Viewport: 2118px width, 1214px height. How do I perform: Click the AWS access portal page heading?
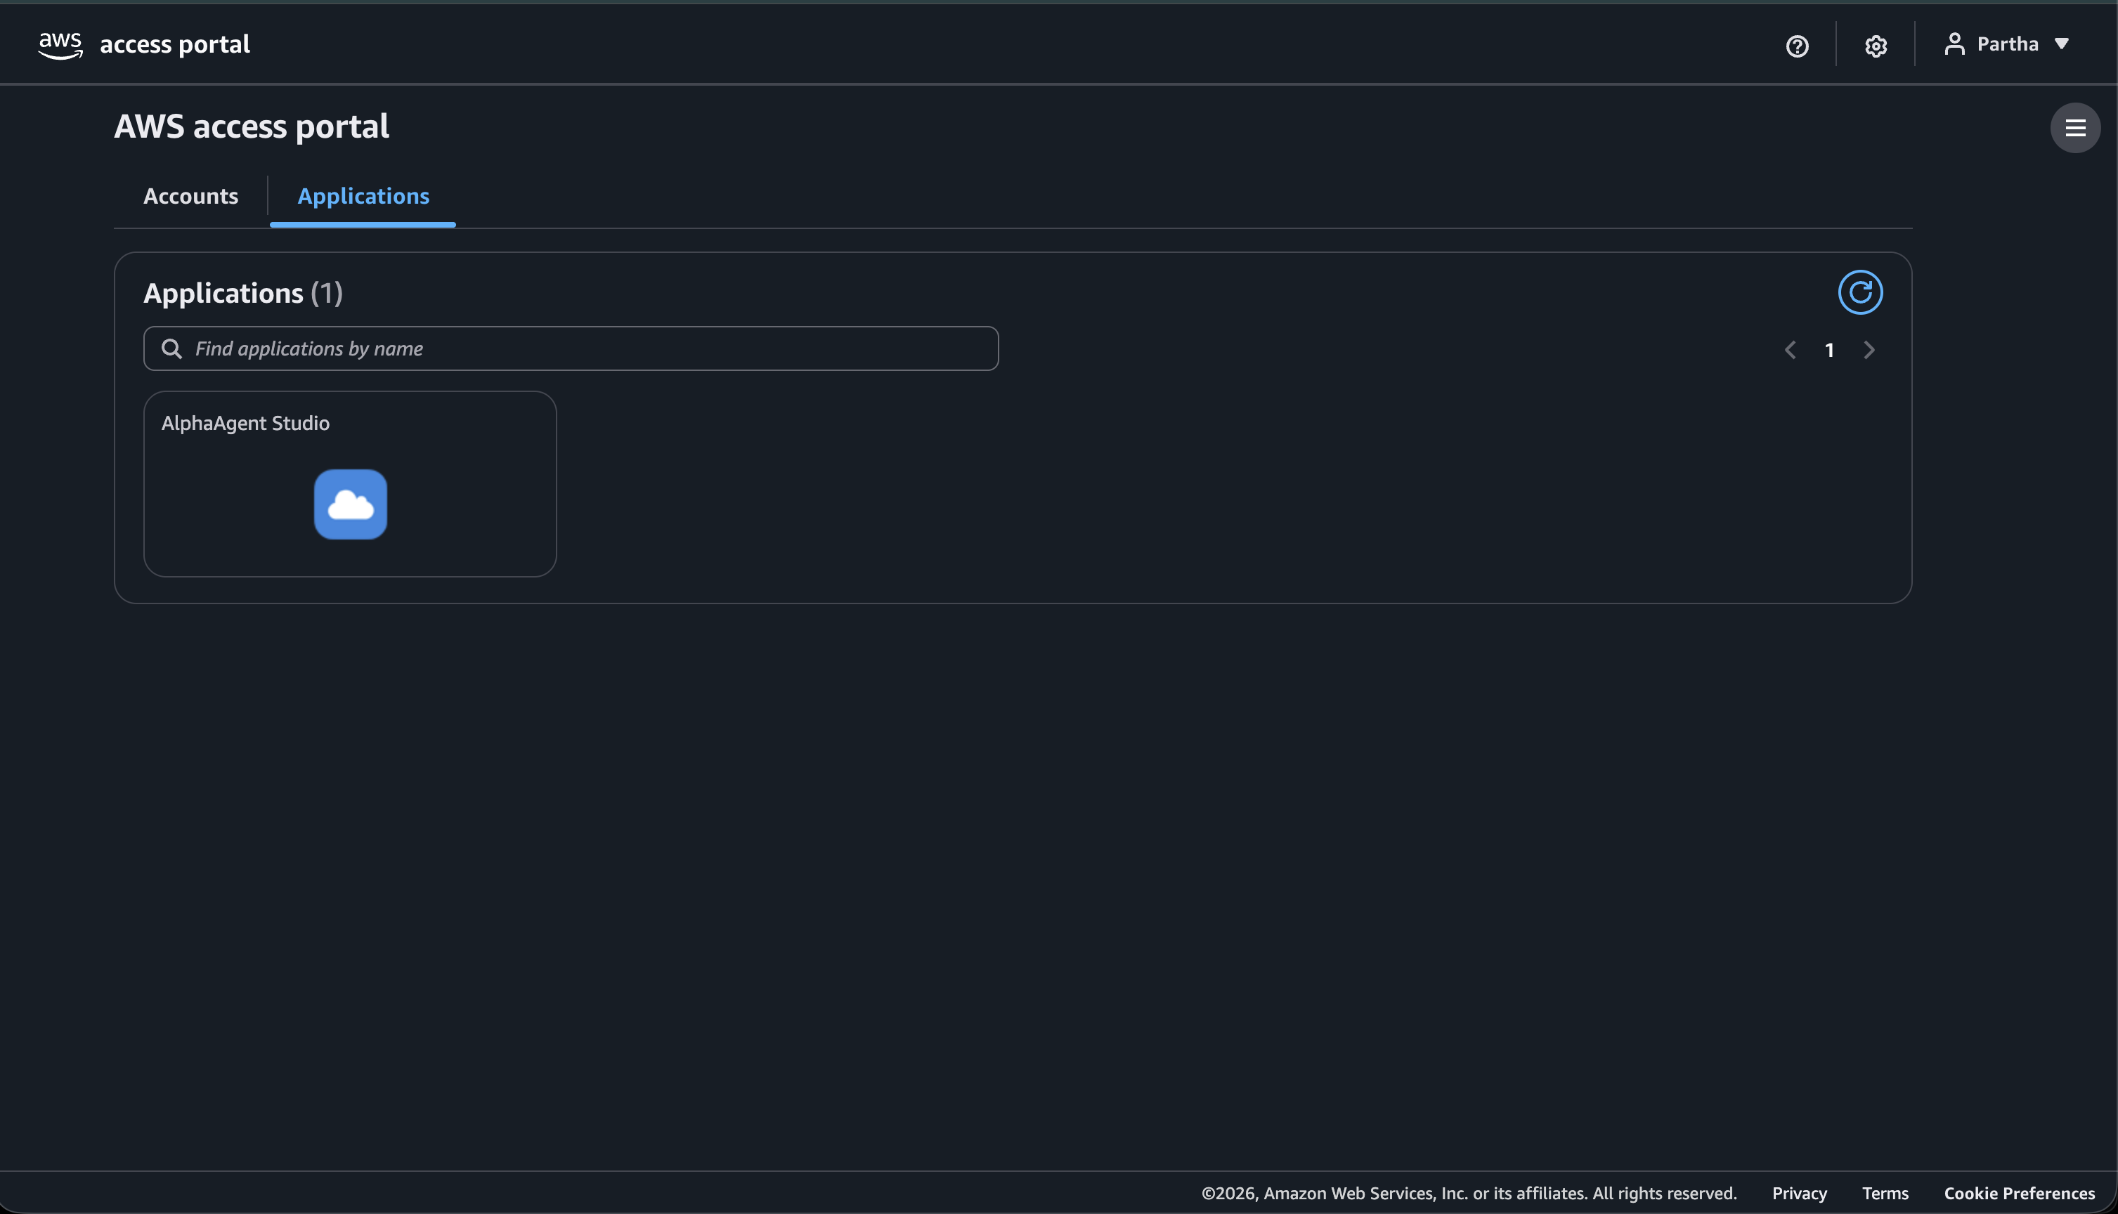pyautogui.click(x=251, y=126)
